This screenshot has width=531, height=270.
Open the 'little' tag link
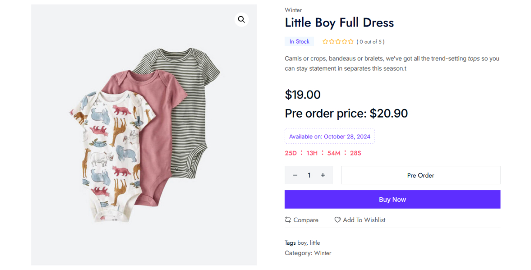315,243
